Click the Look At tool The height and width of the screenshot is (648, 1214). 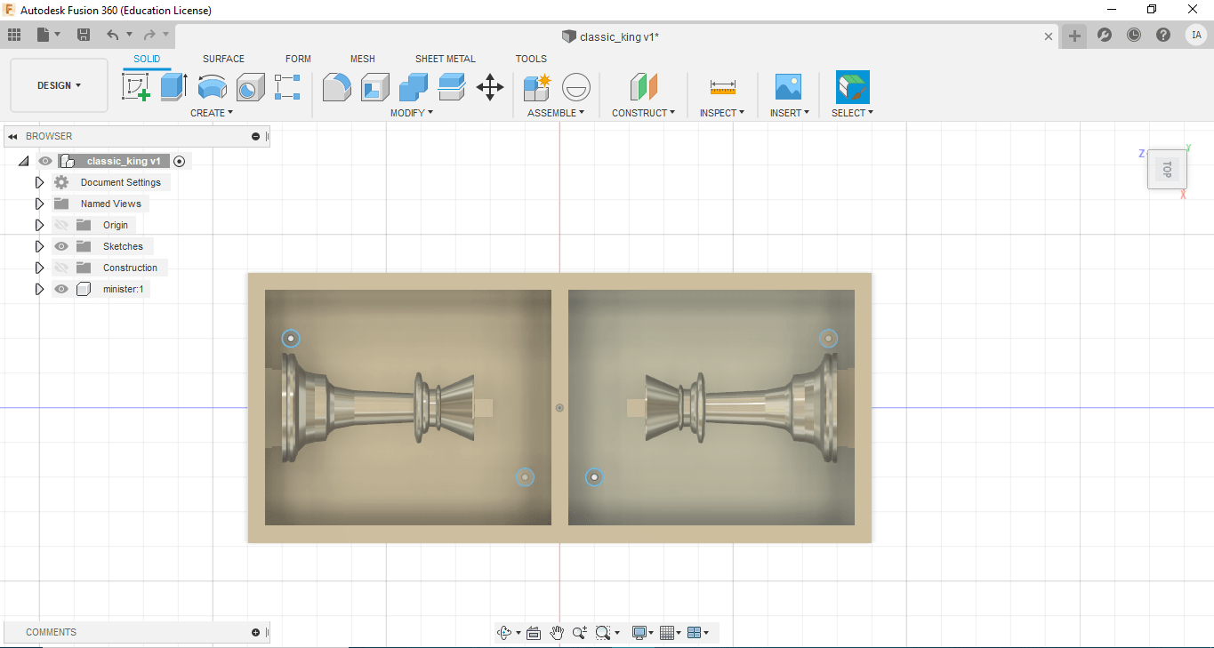pyautogui.click(x=534, y=633)
